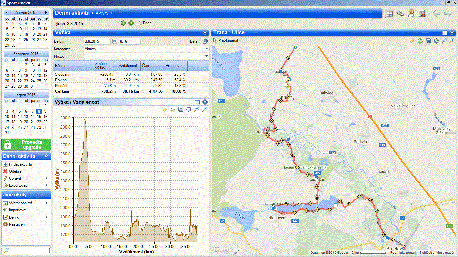Click the green refresh icon in map toolbar
458x257 pixels.
(420, 41)
